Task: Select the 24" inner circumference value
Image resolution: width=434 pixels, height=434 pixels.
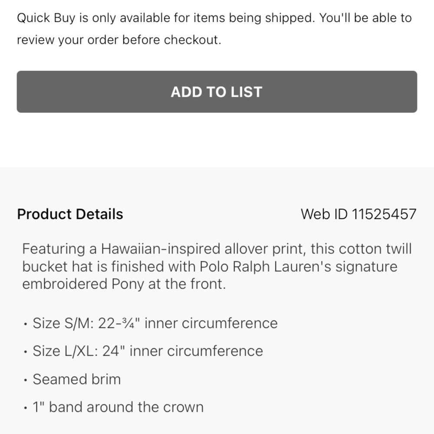Action: [x=182, y=351]
